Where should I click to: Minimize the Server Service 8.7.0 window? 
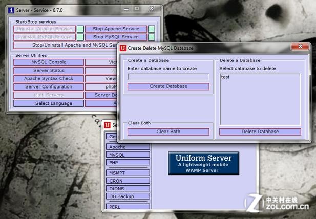click(127, 9)
